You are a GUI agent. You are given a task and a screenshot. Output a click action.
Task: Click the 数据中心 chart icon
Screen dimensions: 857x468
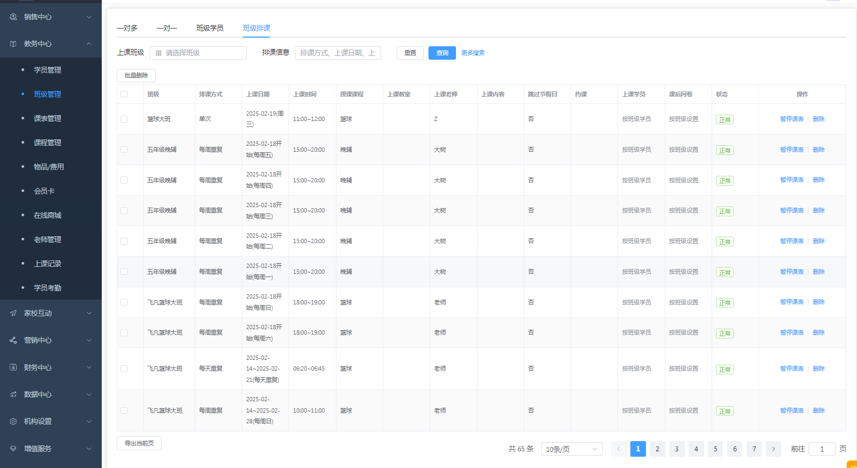point(13,394)
